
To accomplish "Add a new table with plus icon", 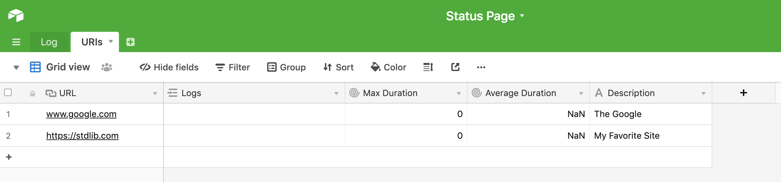I will (131, 42).
